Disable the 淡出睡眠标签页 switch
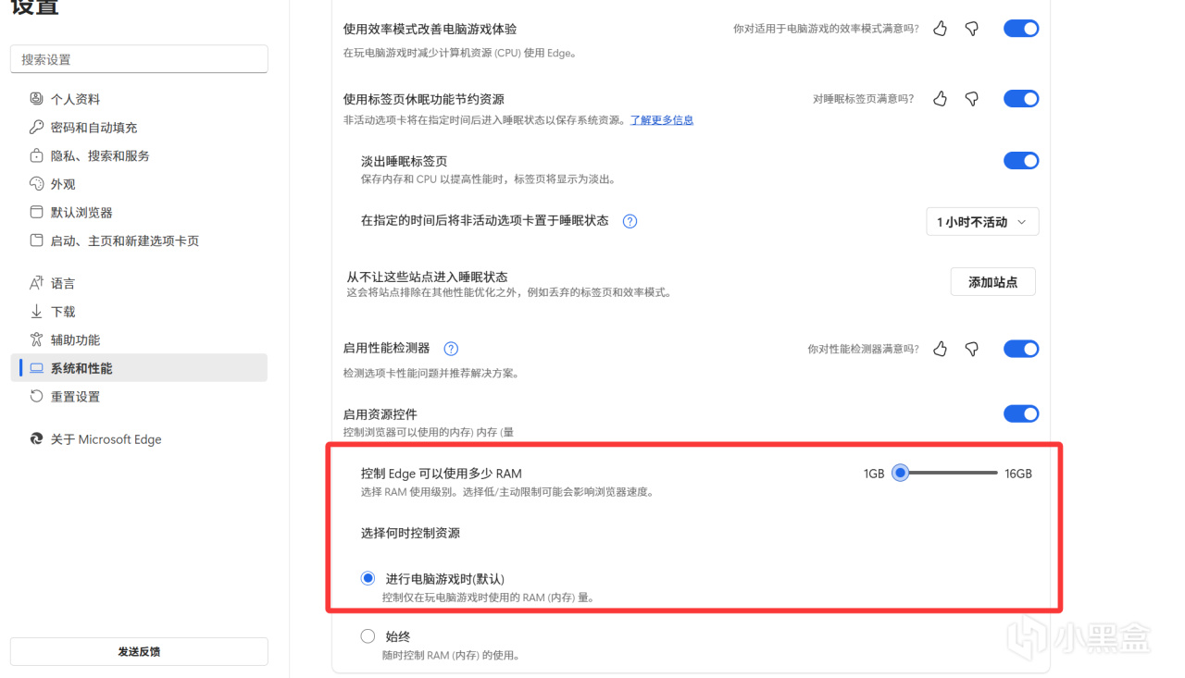The width and height of the screenshot is (1185, 678). [1021, 161]
